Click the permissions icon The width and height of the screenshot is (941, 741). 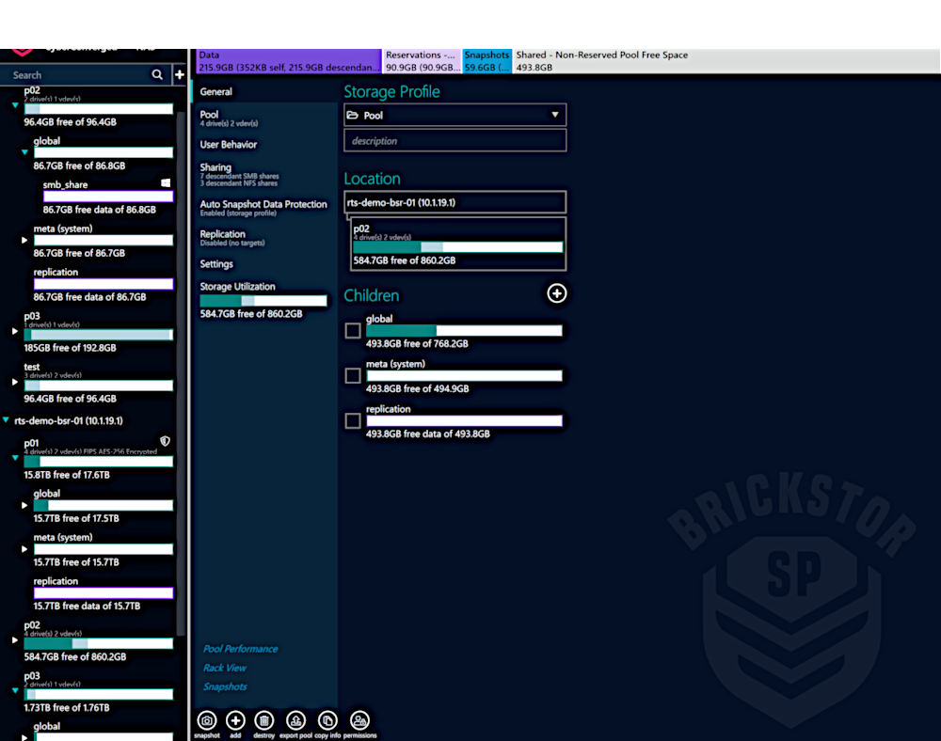[359, 720]
